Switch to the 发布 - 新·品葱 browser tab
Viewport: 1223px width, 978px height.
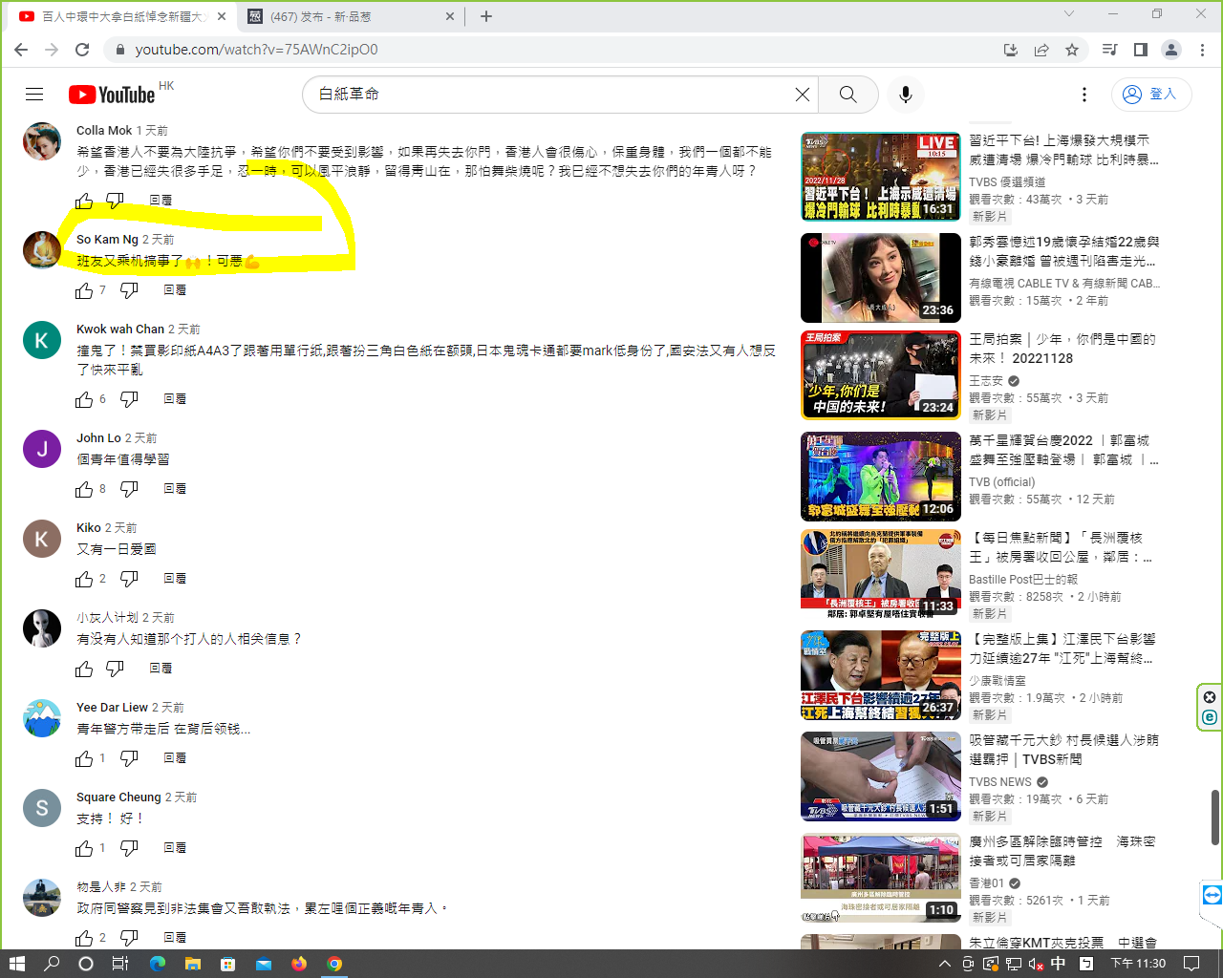[350, 16]
